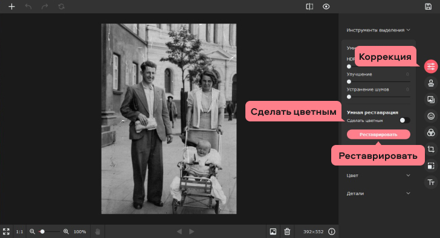
Task: Click the 392×552 image size text
Action: click(x=313, y=231)
